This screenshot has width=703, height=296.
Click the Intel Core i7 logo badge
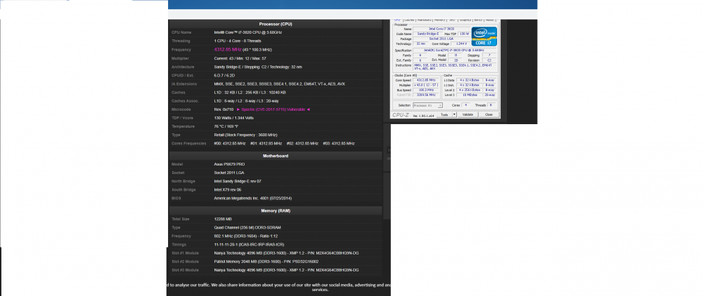(484, 36)
